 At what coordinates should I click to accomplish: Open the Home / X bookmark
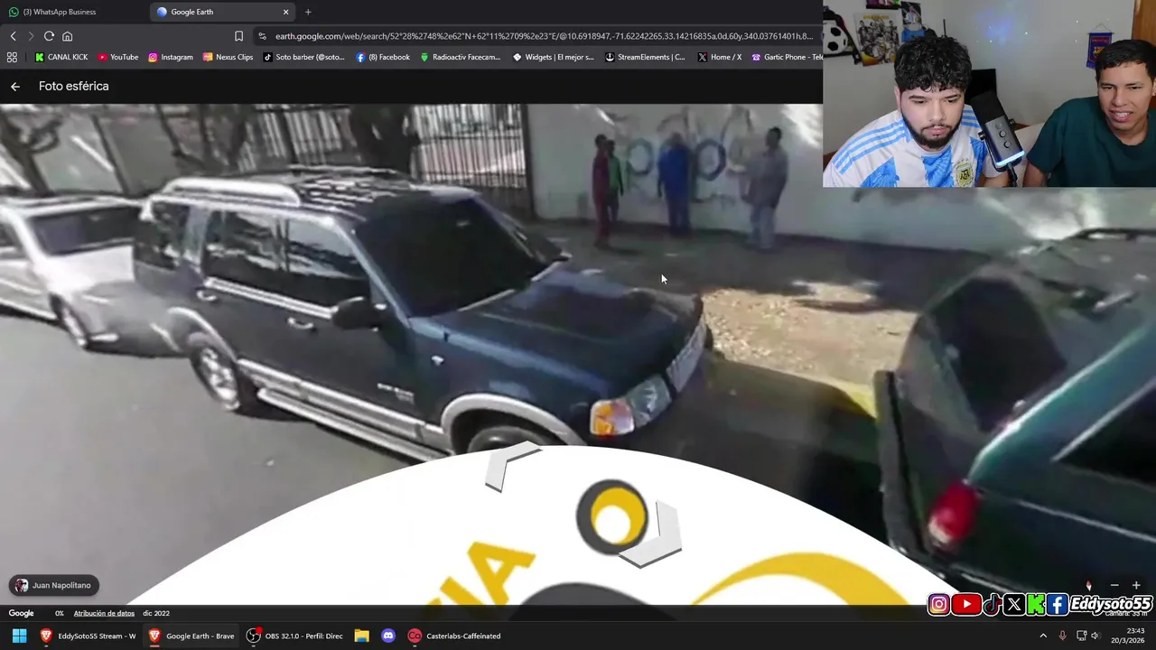click(x=720, y=57)
